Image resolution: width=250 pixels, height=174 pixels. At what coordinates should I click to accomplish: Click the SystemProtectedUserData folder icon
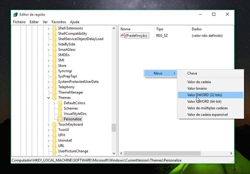pyautogui.click(x=55, y=82)
